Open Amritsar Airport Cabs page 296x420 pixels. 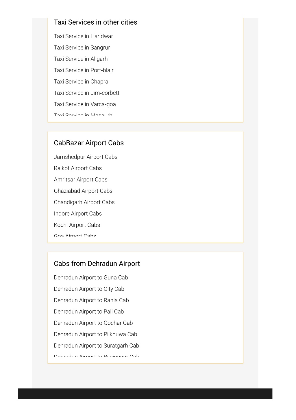coord(81,179)
